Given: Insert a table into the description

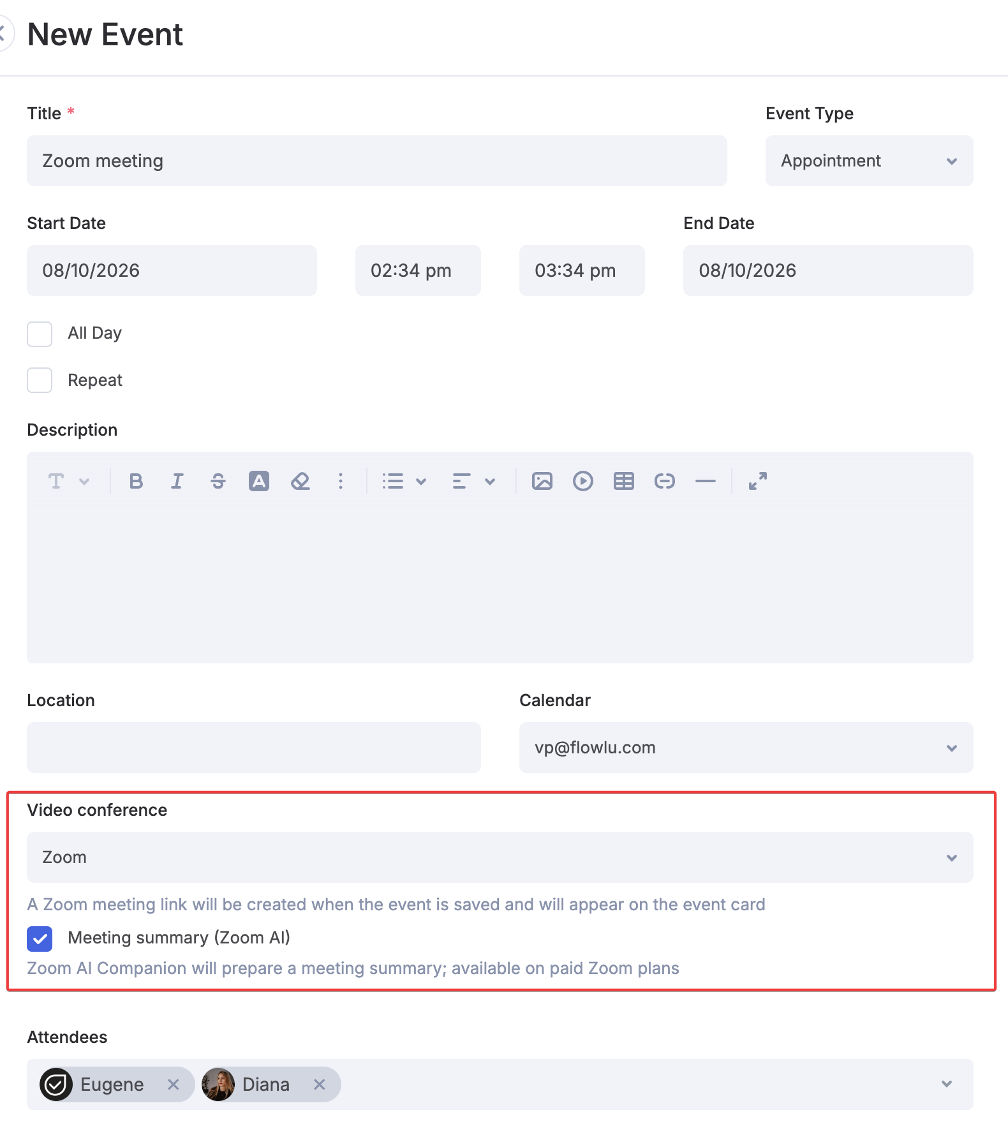Looking at the screenshot, I should click(x=624, y=481).
